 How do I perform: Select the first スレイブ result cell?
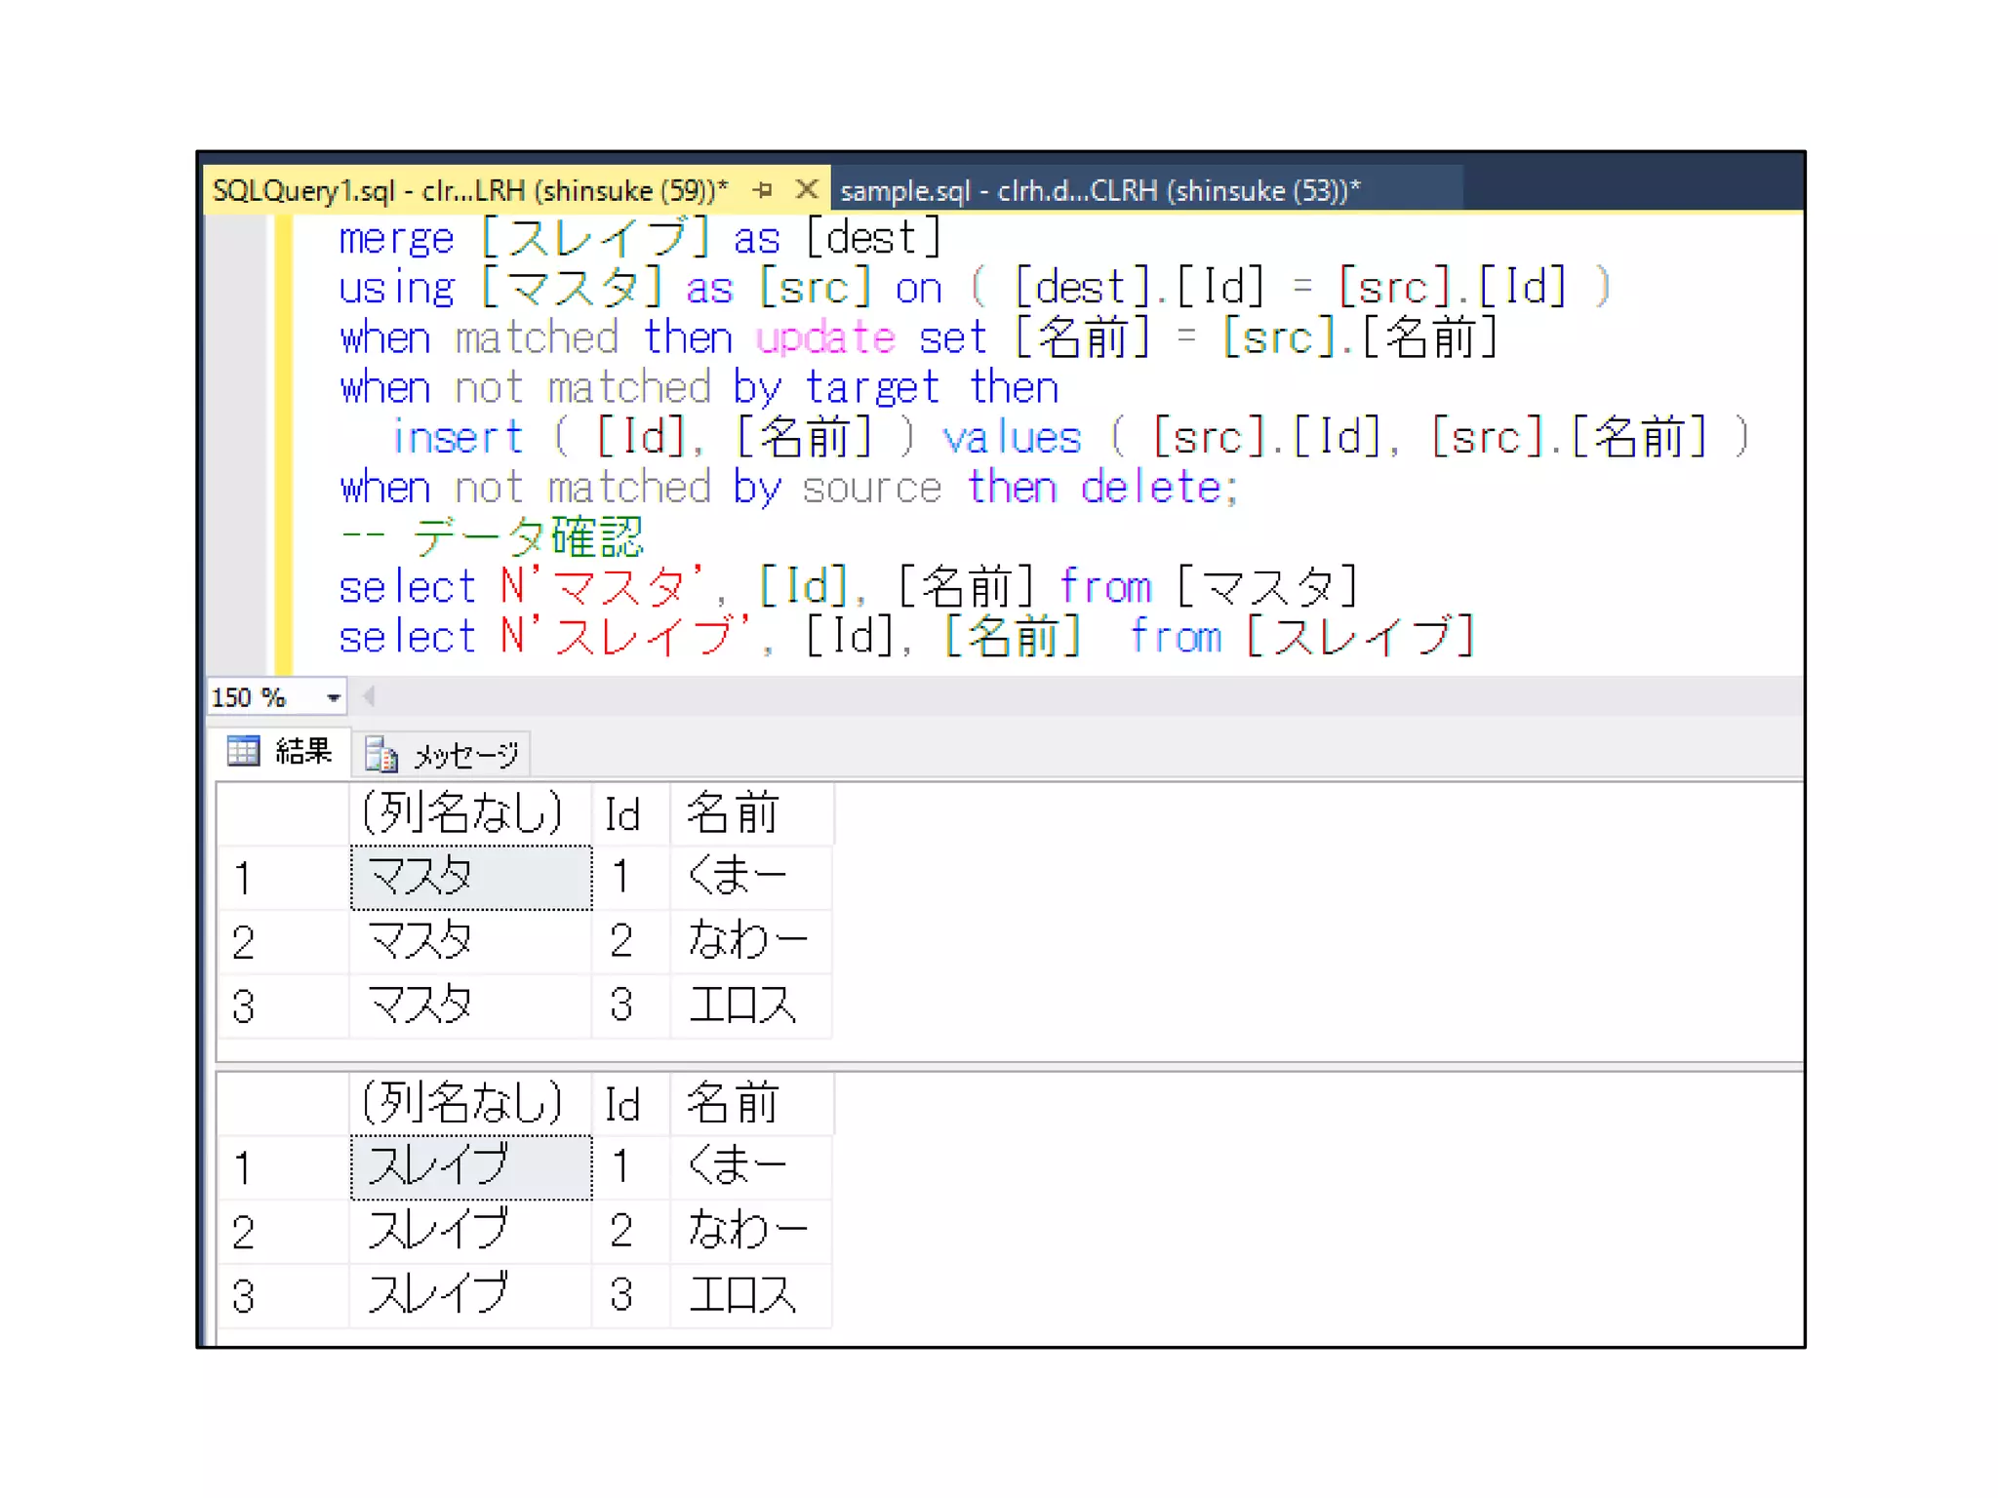[470, 1166]
